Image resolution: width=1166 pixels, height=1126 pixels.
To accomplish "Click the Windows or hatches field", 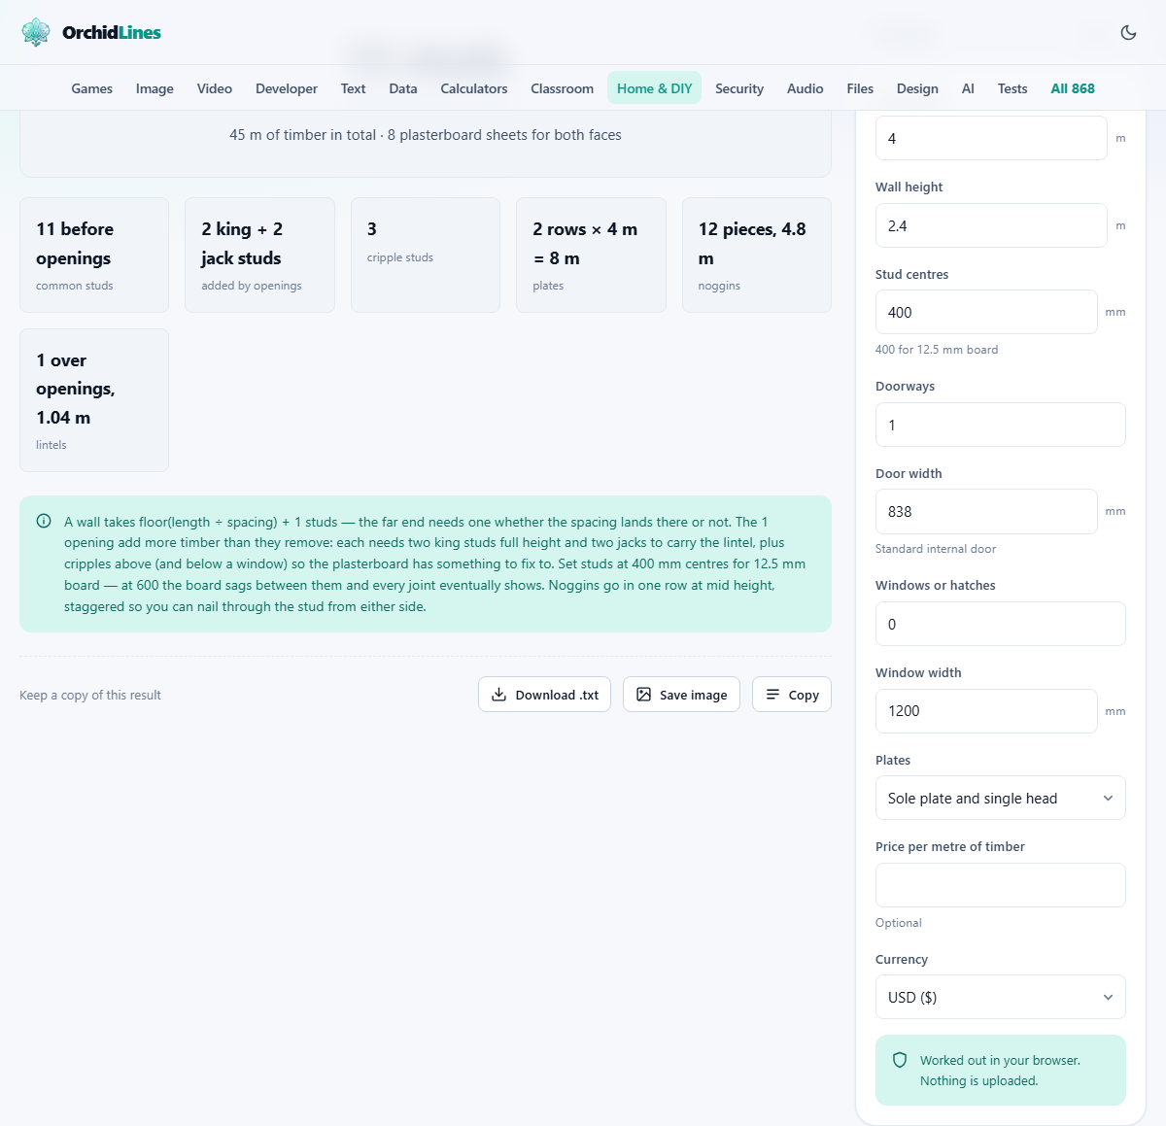I will tap(1000, 624).
